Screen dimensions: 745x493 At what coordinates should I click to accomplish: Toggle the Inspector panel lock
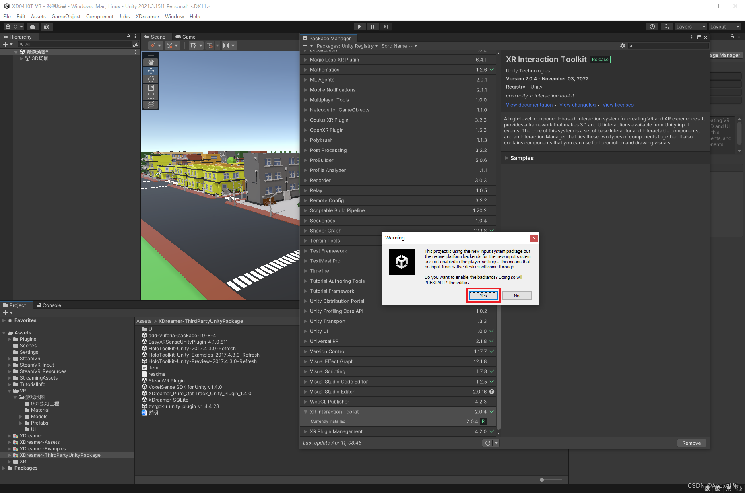tap(732, 36)
